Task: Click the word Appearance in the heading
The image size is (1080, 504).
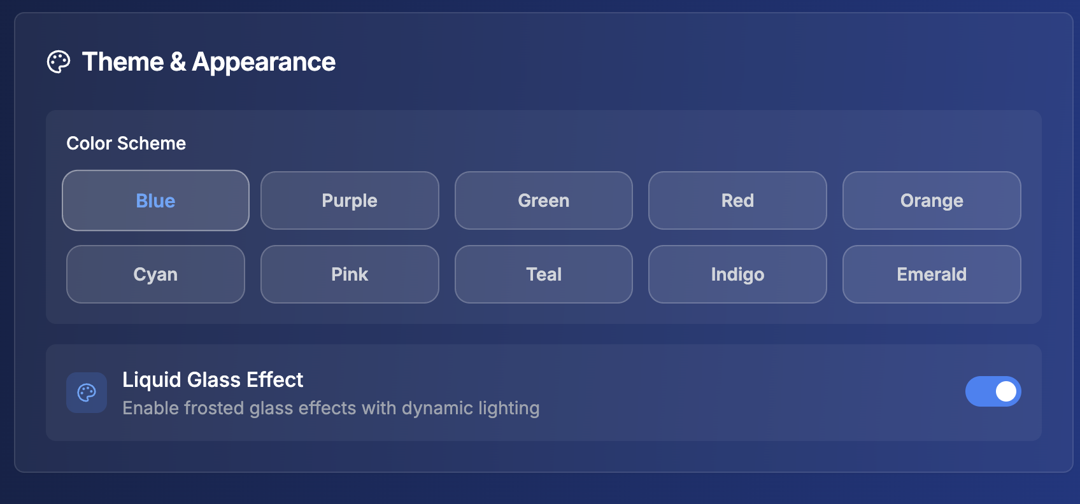Action: [x=264, y=62]
